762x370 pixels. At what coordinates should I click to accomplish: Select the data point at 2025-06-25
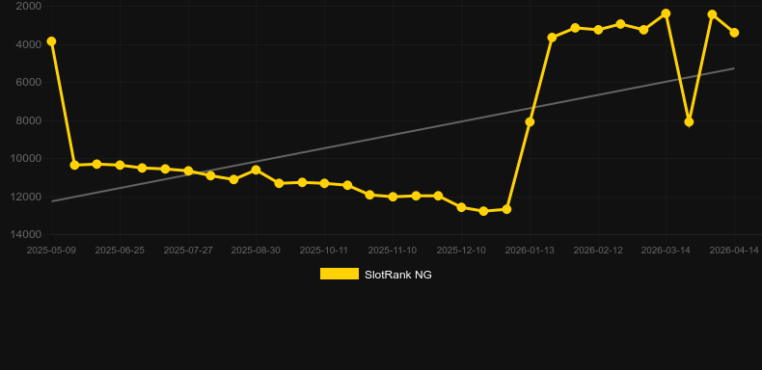120,165
